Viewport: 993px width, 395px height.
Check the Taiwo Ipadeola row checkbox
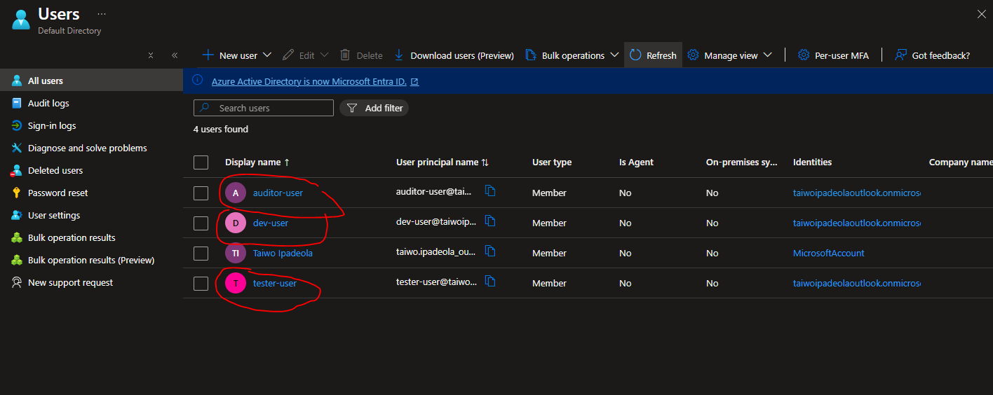tap(201, 254)
